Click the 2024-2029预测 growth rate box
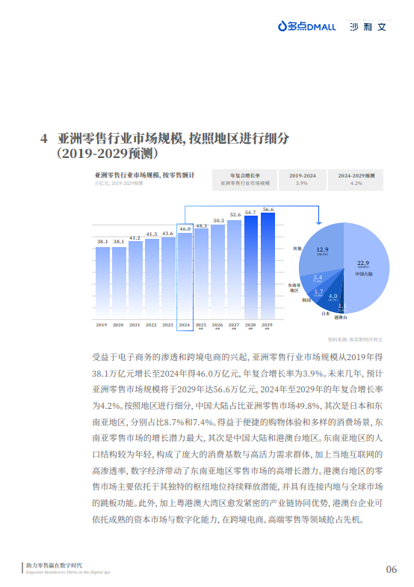 coord(356,180)
